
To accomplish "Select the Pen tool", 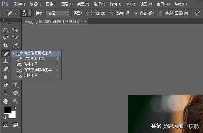I will 6,85.
